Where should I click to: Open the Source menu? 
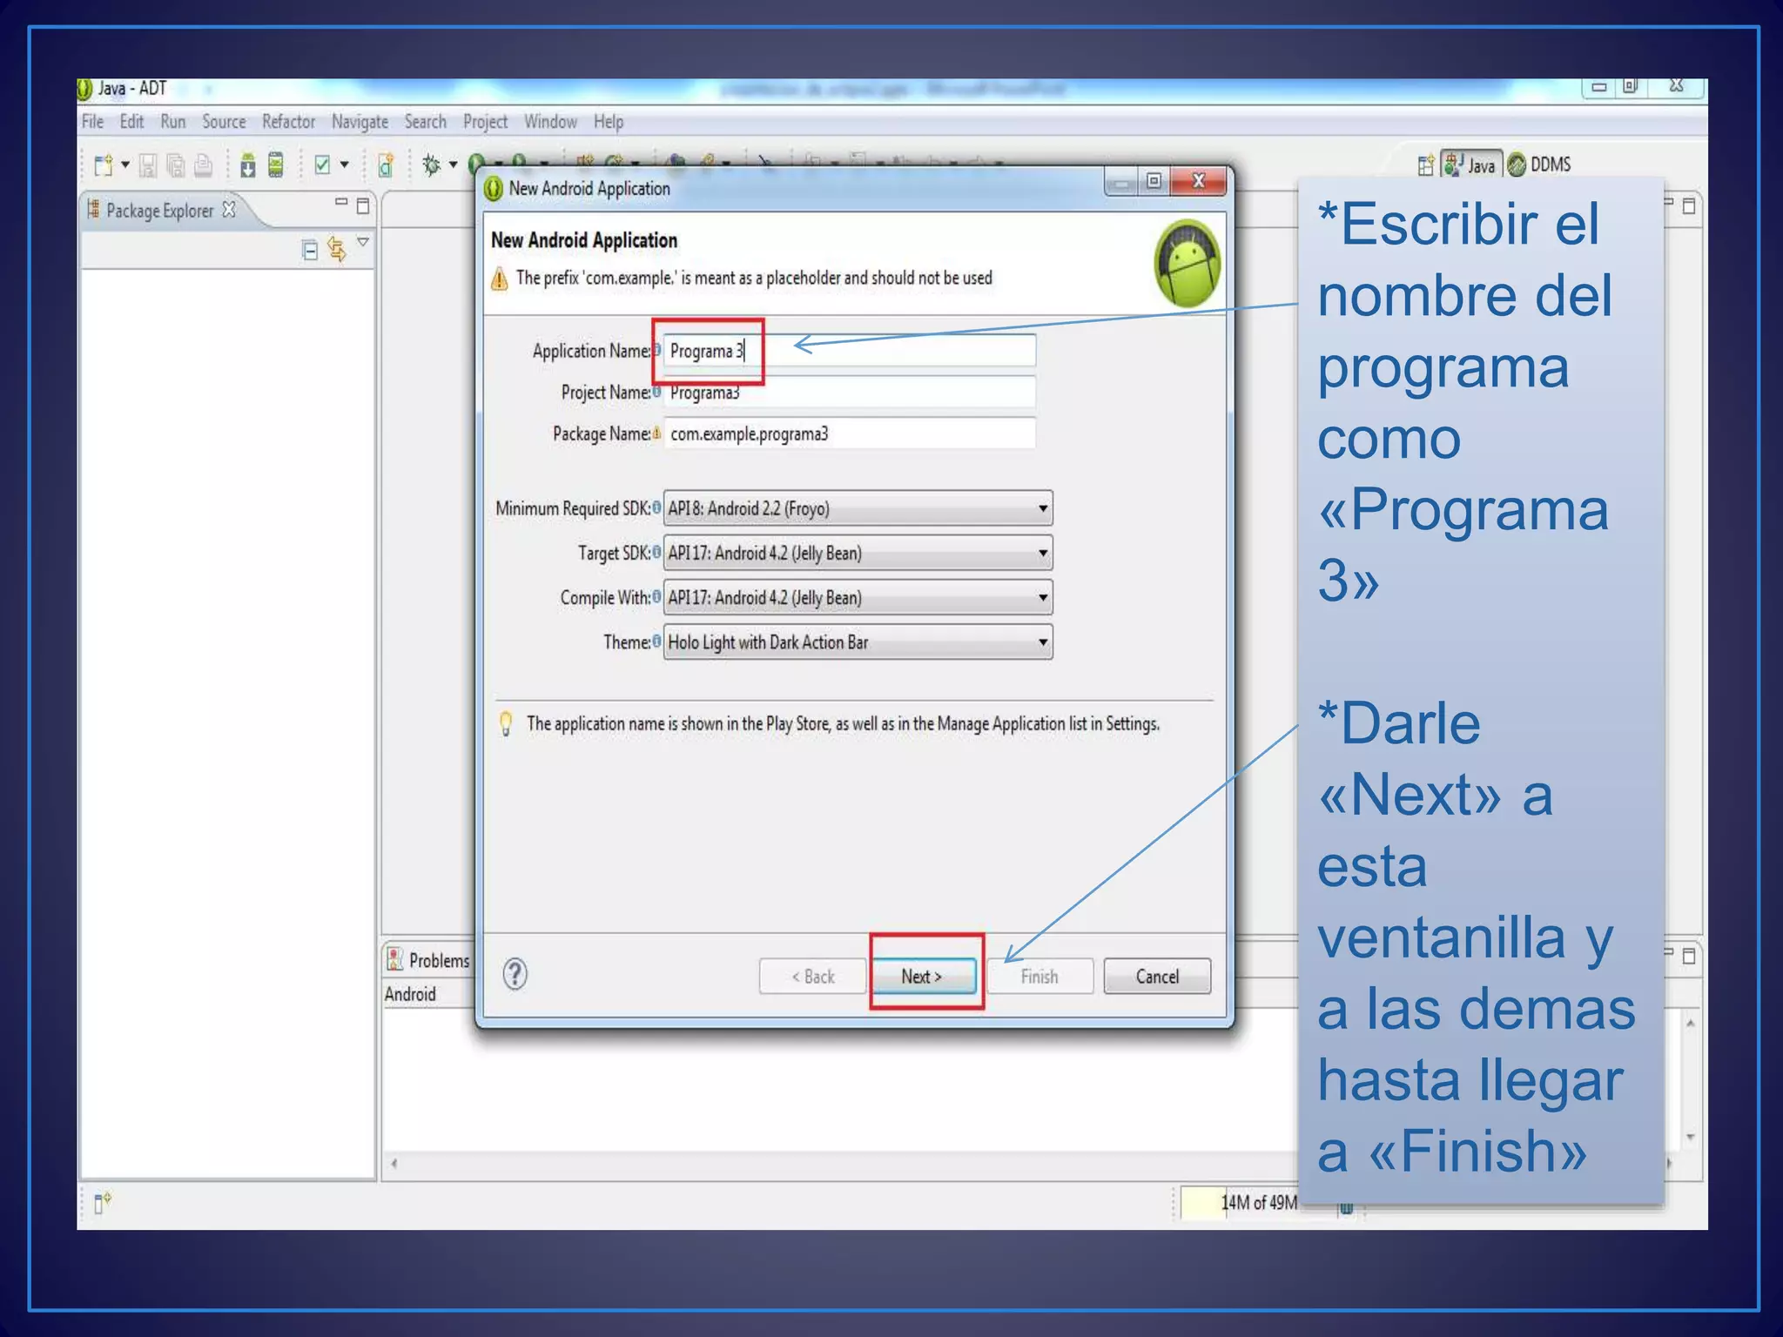click(x=224, y=122)
